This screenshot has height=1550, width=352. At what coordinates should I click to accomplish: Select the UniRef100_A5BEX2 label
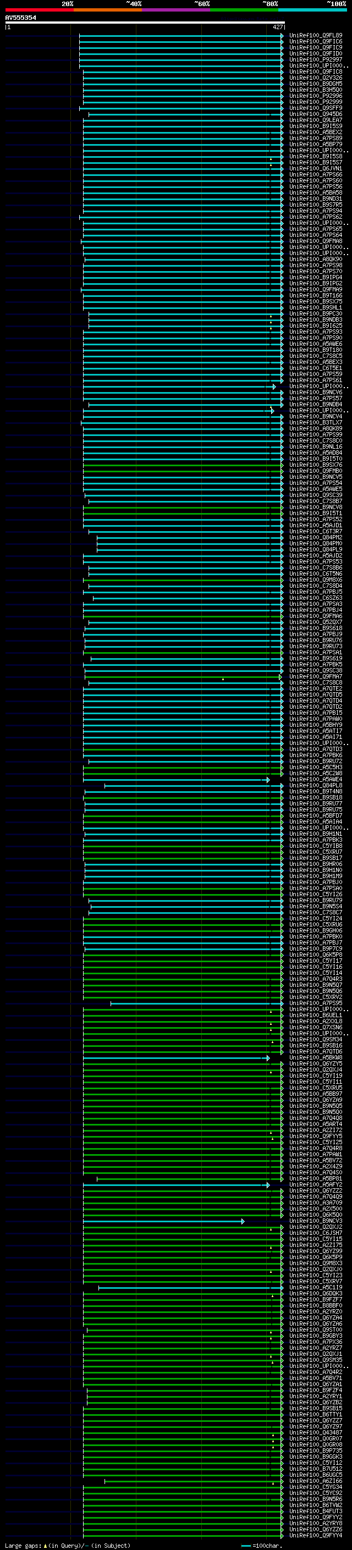point(315,133)
